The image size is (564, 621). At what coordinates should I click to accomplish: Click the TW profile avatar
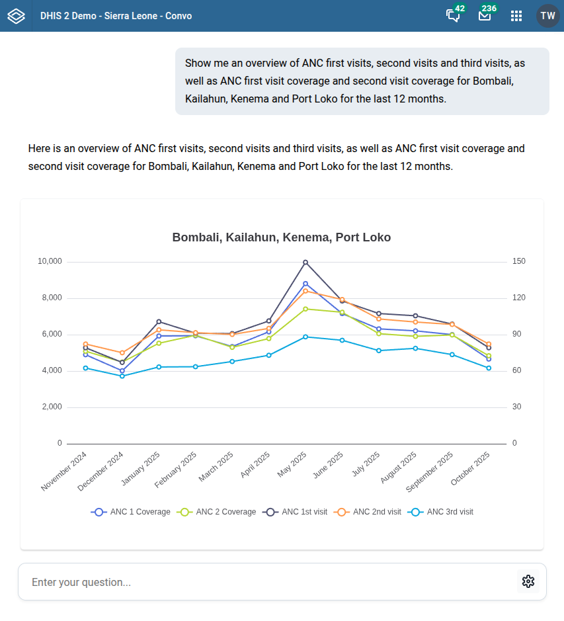(x=547, y=15)
